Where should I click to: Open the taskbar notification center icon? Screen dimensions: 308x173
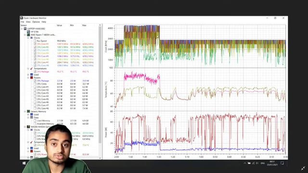click(x=282, y=163)
